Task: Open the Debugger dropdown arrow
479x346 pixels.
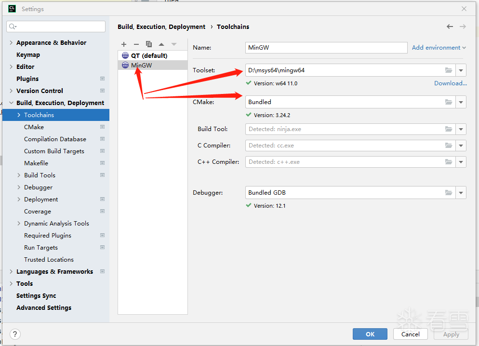Action: point(461,193)
